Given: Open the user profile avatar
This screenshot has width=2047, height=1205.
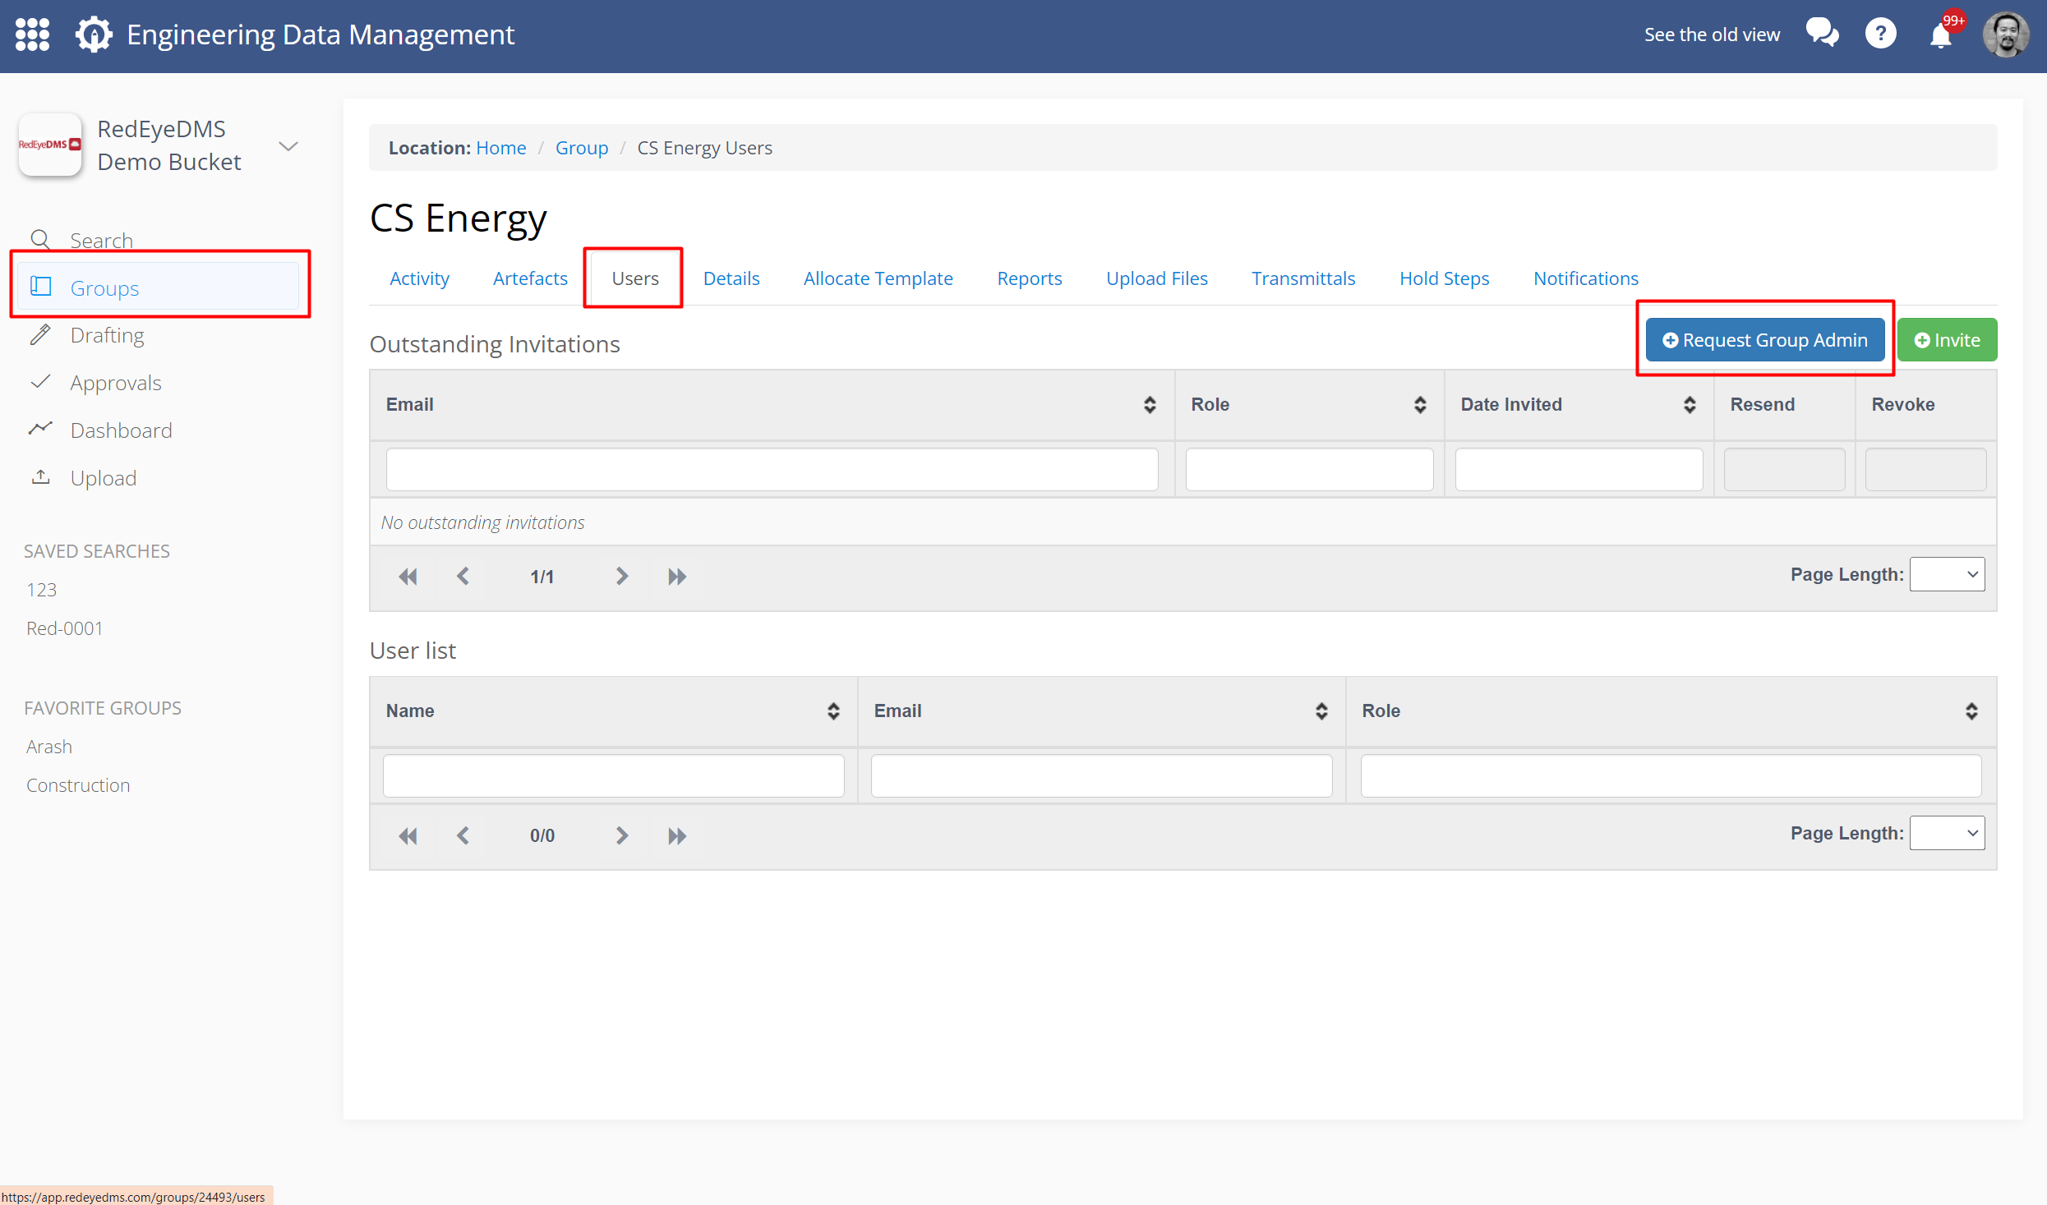Looking at the screenshot, I should tap(2006, 34).
